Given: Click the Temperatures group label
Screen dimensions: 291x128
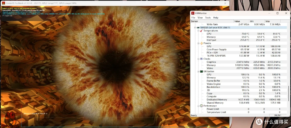Looking at the screenshot, I should [211, 31].
